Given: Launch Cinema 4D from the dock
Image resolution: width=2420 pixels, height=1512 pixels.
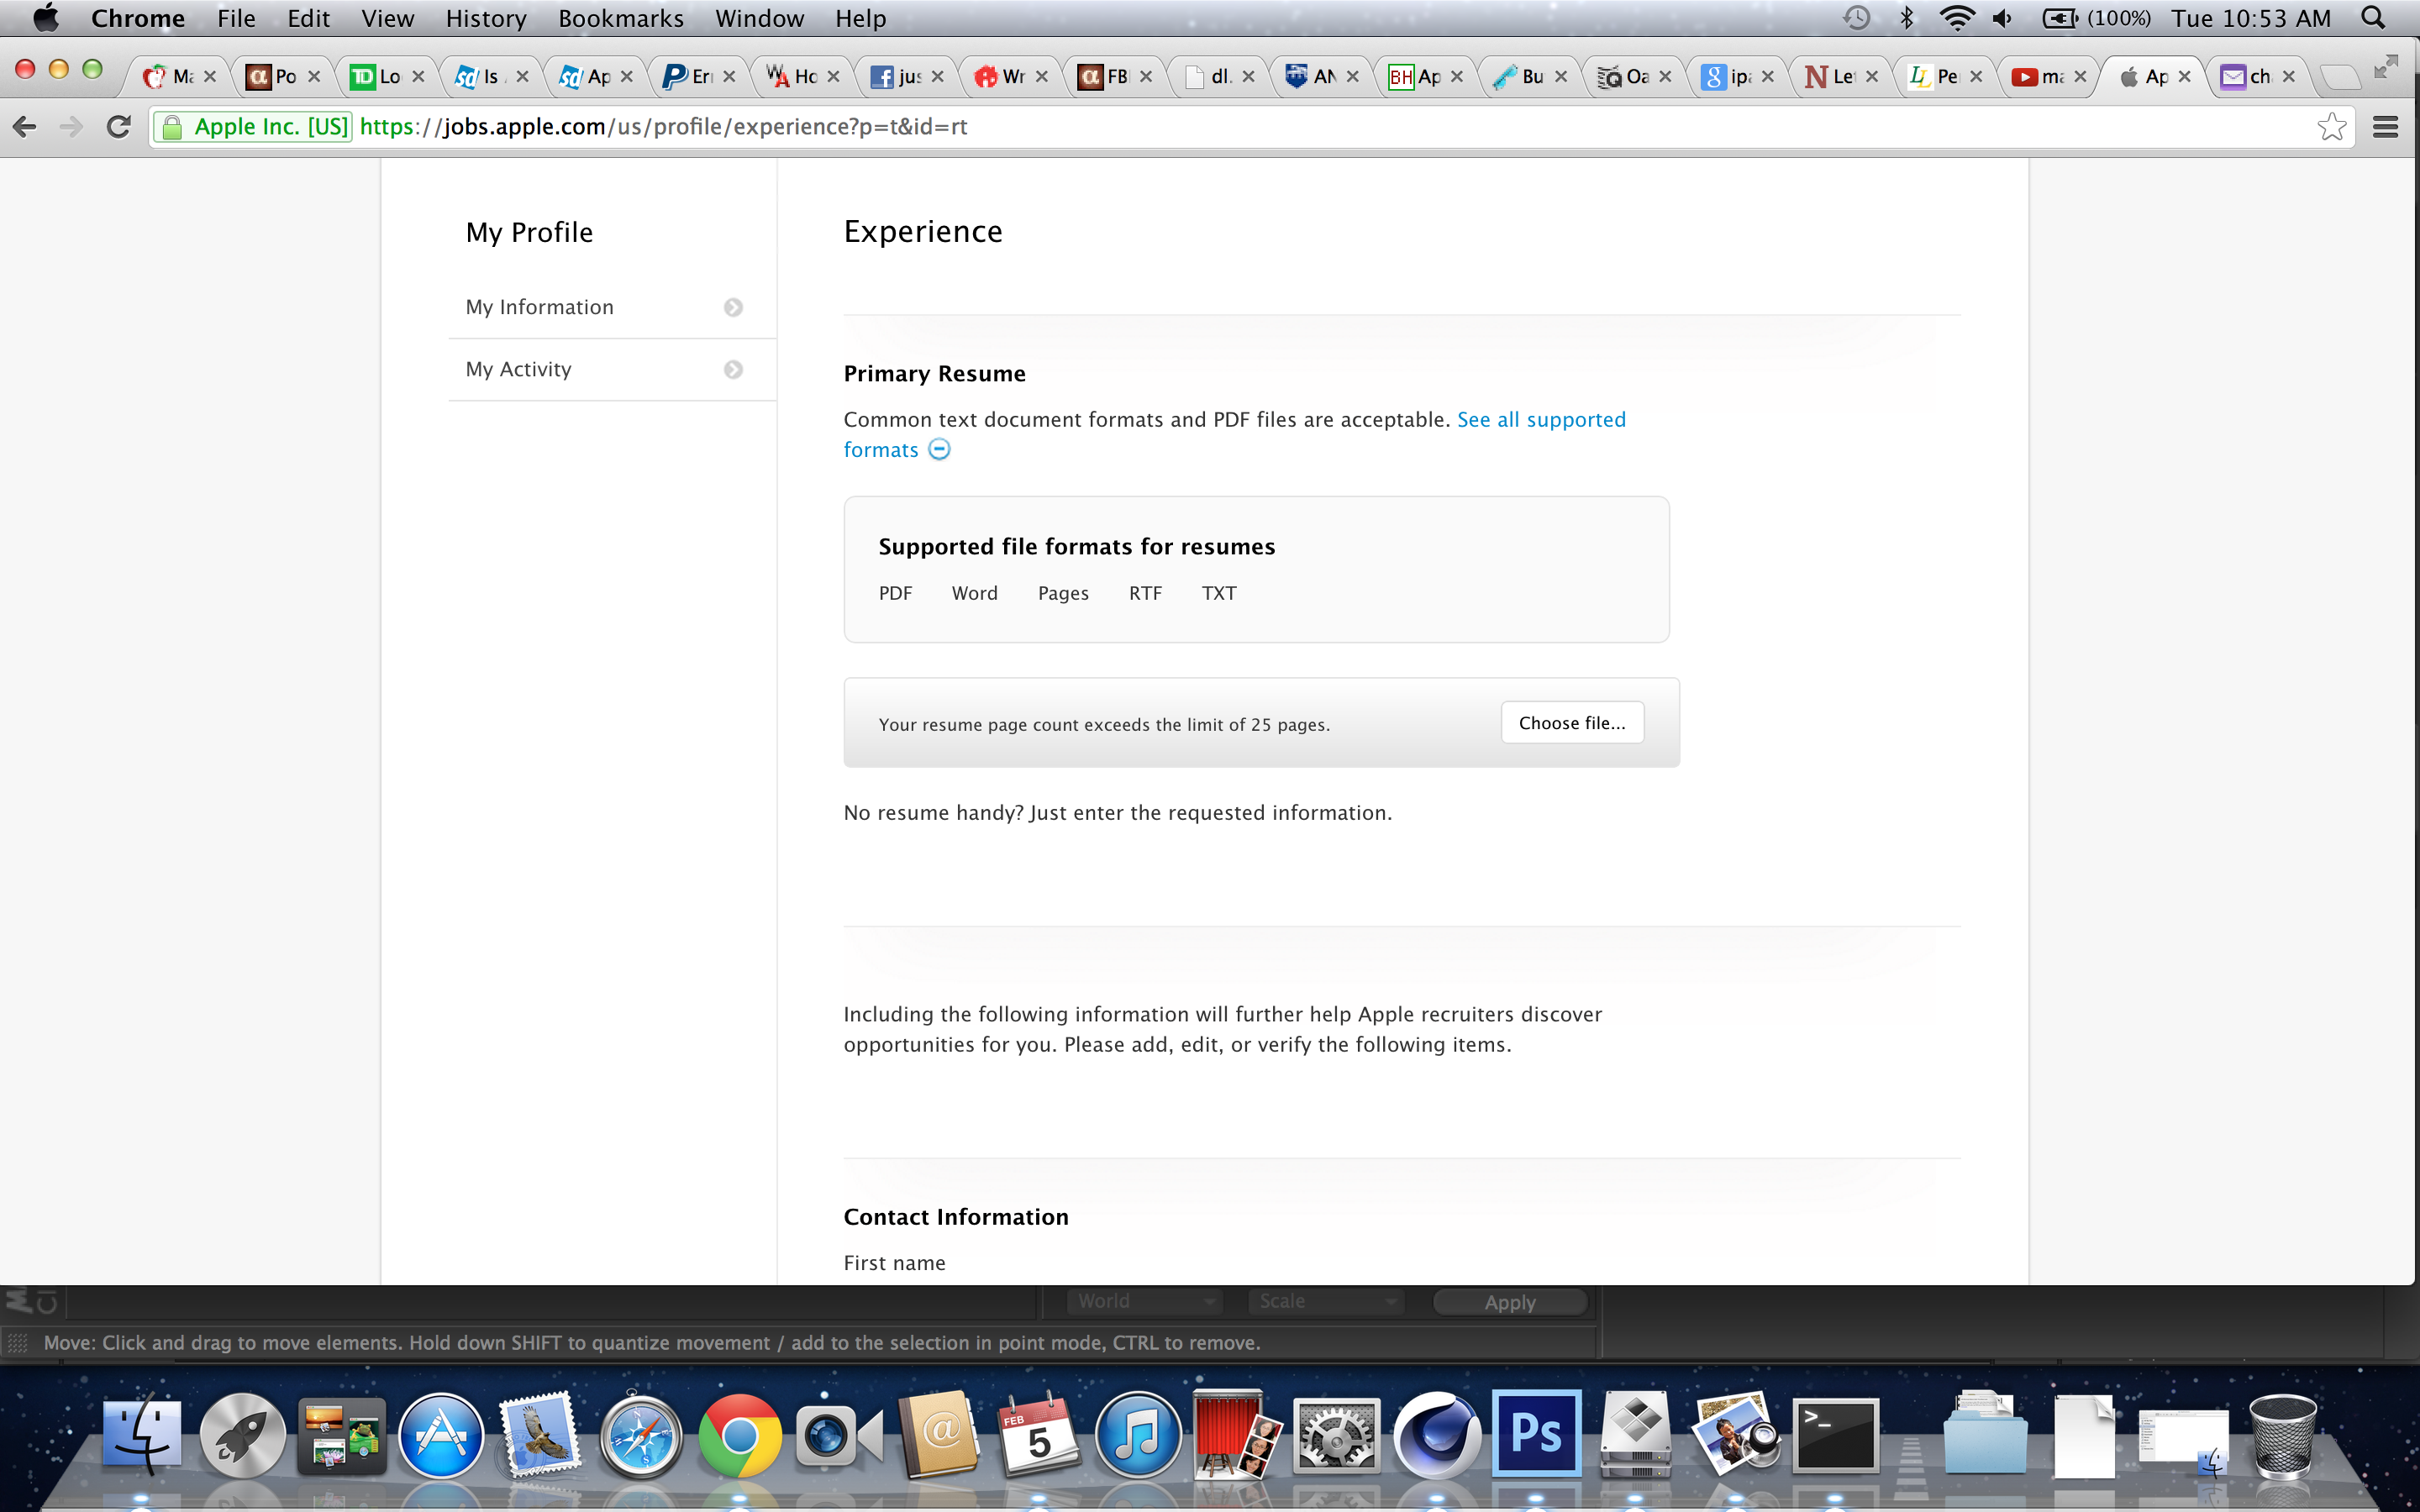Looking at the screenshot, I should [1437, 1435].
